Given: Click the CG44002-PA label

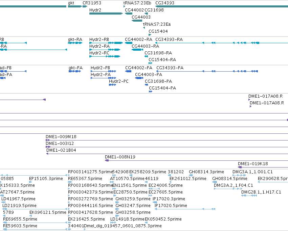Looking at the screenshot, I should pos(139,68).
